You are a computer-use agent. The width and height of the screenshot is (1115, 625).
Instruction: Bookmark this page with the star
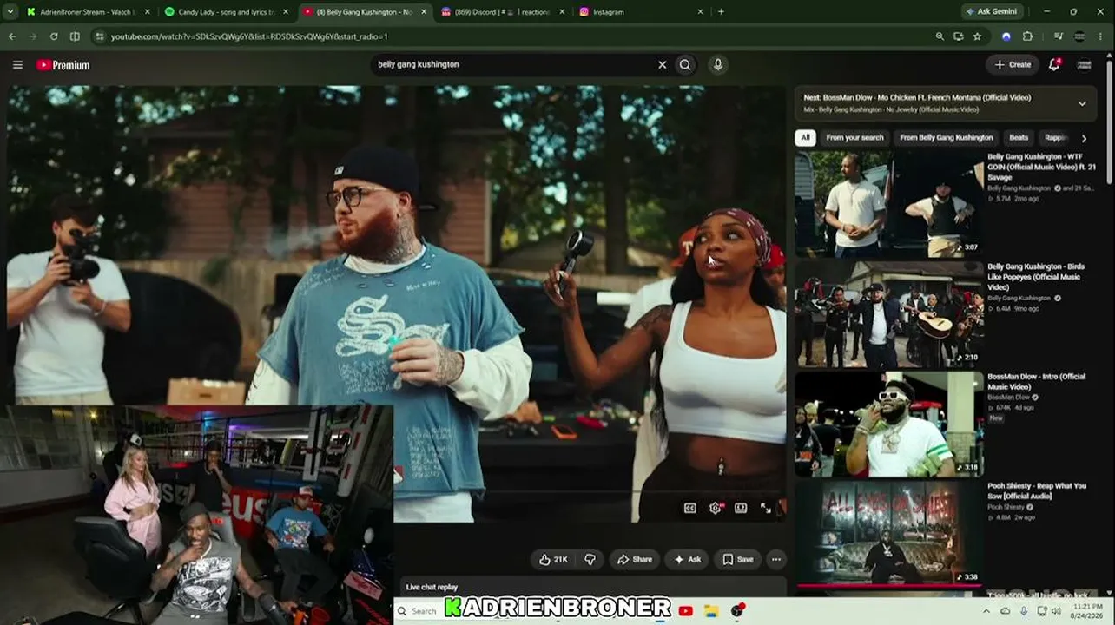977,36
